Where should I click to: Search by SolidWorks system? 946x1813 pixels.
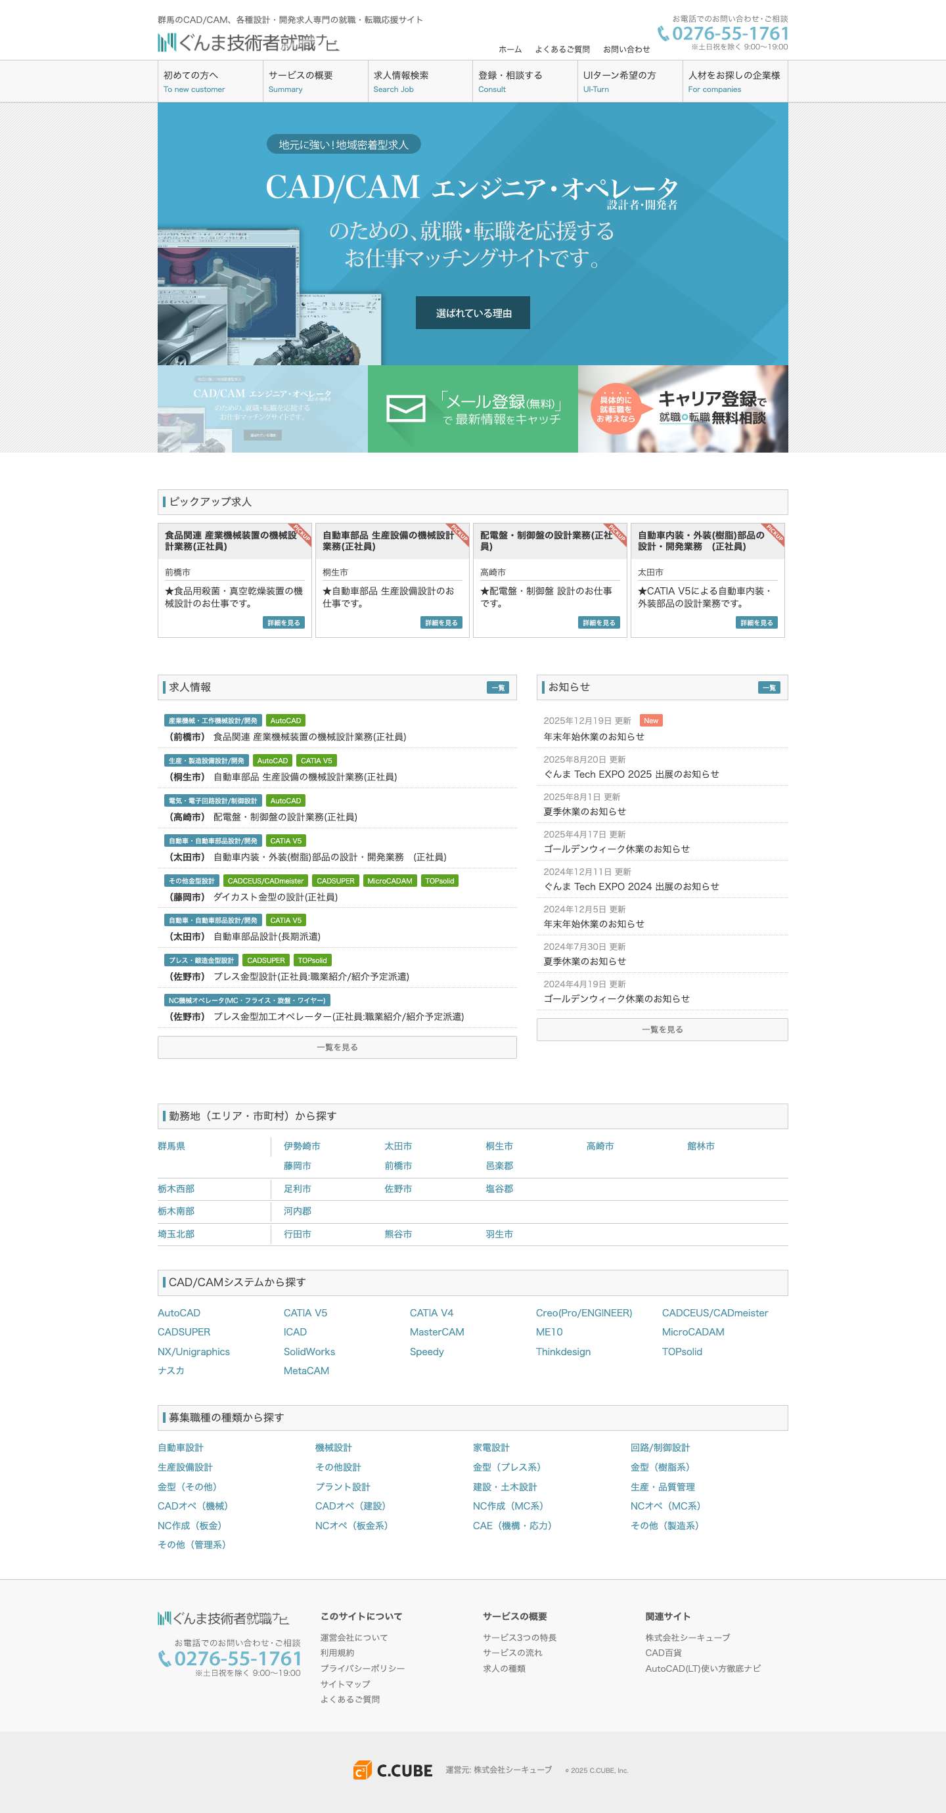pos(309,1352)
